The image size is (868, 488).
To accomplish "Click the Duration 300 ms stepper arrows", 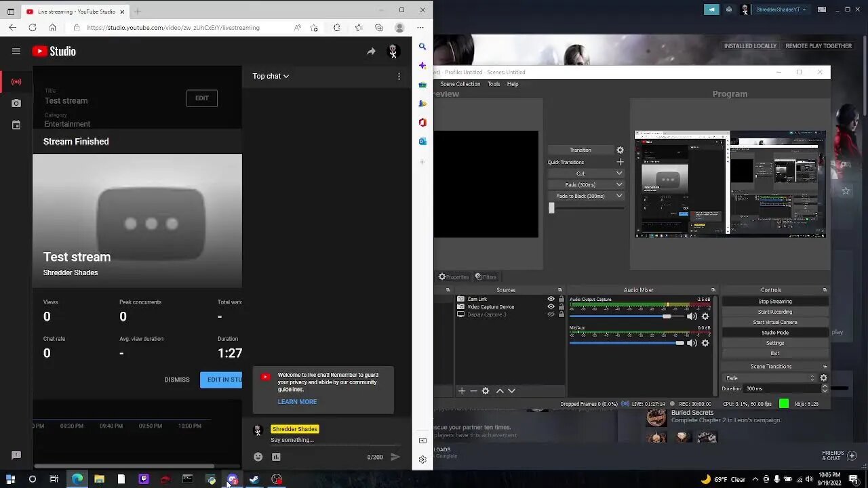I will [825, 389].
